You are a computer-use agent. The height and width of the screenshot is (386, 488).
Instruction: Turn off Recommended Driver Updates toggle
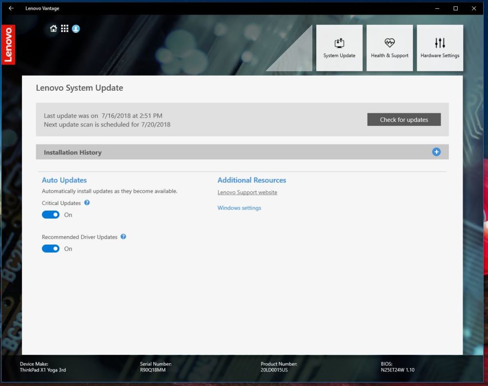coord(50,249)
